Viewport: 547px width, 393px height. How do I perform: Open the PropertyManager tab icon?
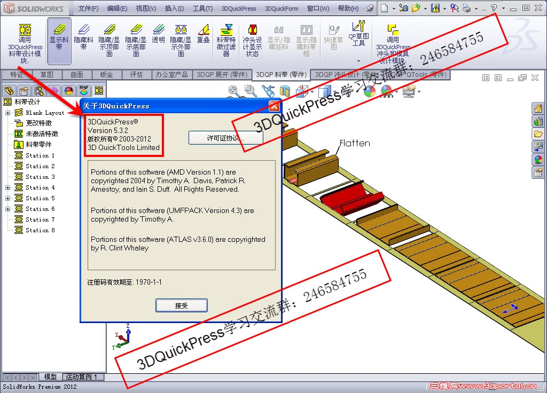tap(24, 91)
